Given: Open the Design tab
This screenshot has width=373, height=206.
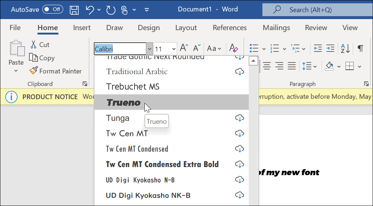Looking at the screenshot, I should 149,28.
